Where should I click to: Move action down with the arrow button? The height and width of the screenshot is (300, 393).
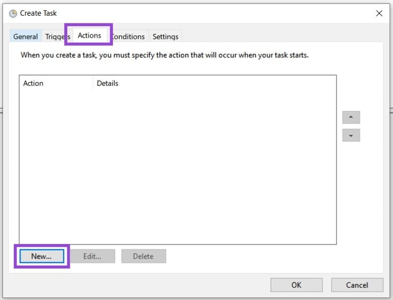coord(351,135)
